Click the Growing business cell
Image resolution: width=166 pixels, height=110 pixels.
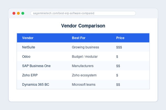(x=85, y=47)
